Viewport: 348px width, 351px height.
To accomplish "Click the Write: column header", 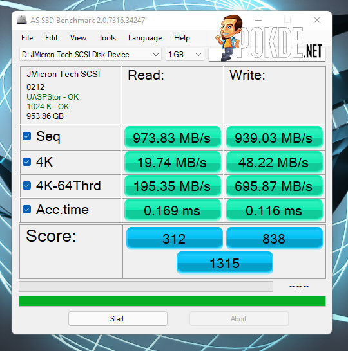I will [x=247, y=75].
